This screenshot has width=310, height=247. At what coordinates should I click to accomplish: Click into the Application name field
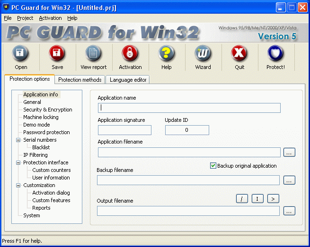coord(189,108)
